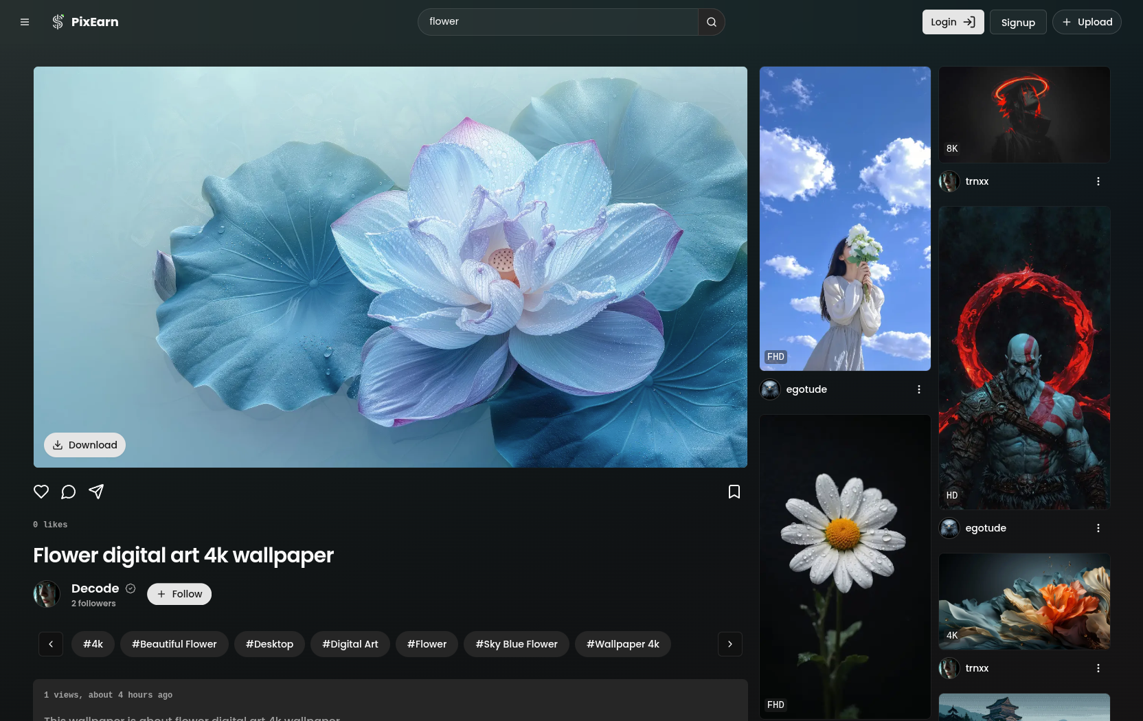Image resolution: width=1143 pixels, height=721 pixels.
Task: Click the verified badge next to Decode
Action: click(x=131, y=588)
